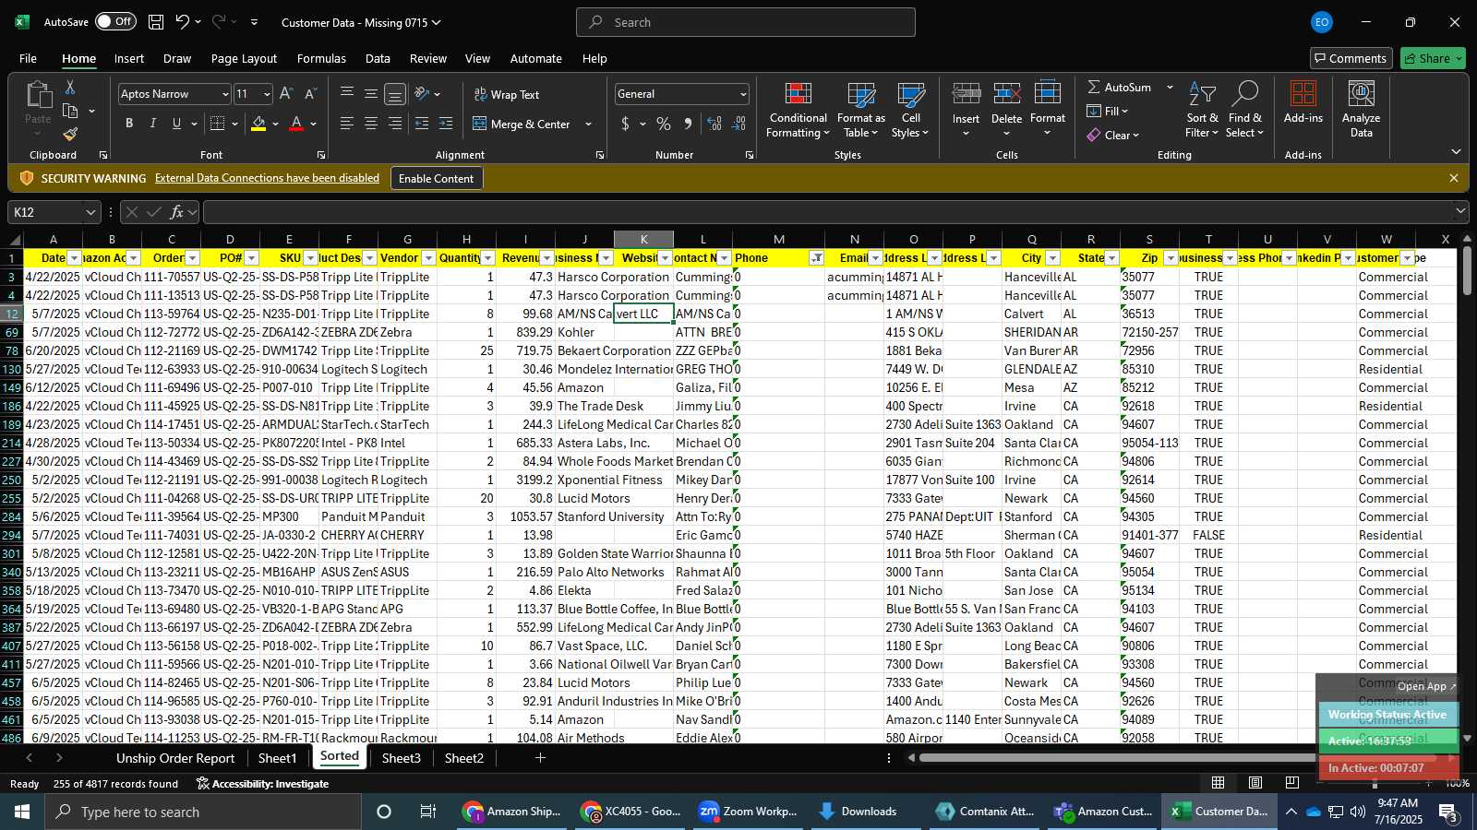The width and height of the screenshot is (1477, 830).
Task: Click the Comments button
Action: point(1351,58)
